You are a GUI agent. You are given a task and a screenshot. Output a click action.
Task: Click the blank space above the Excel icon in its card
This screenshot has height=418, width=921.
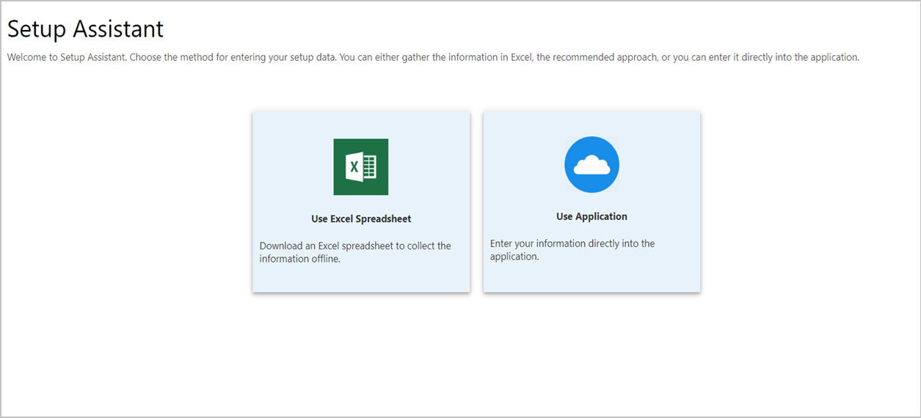point(361,124)
